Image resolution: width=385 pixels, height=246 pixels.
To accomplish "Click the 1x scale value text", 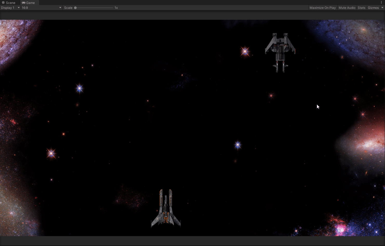I will click(116, 8).
